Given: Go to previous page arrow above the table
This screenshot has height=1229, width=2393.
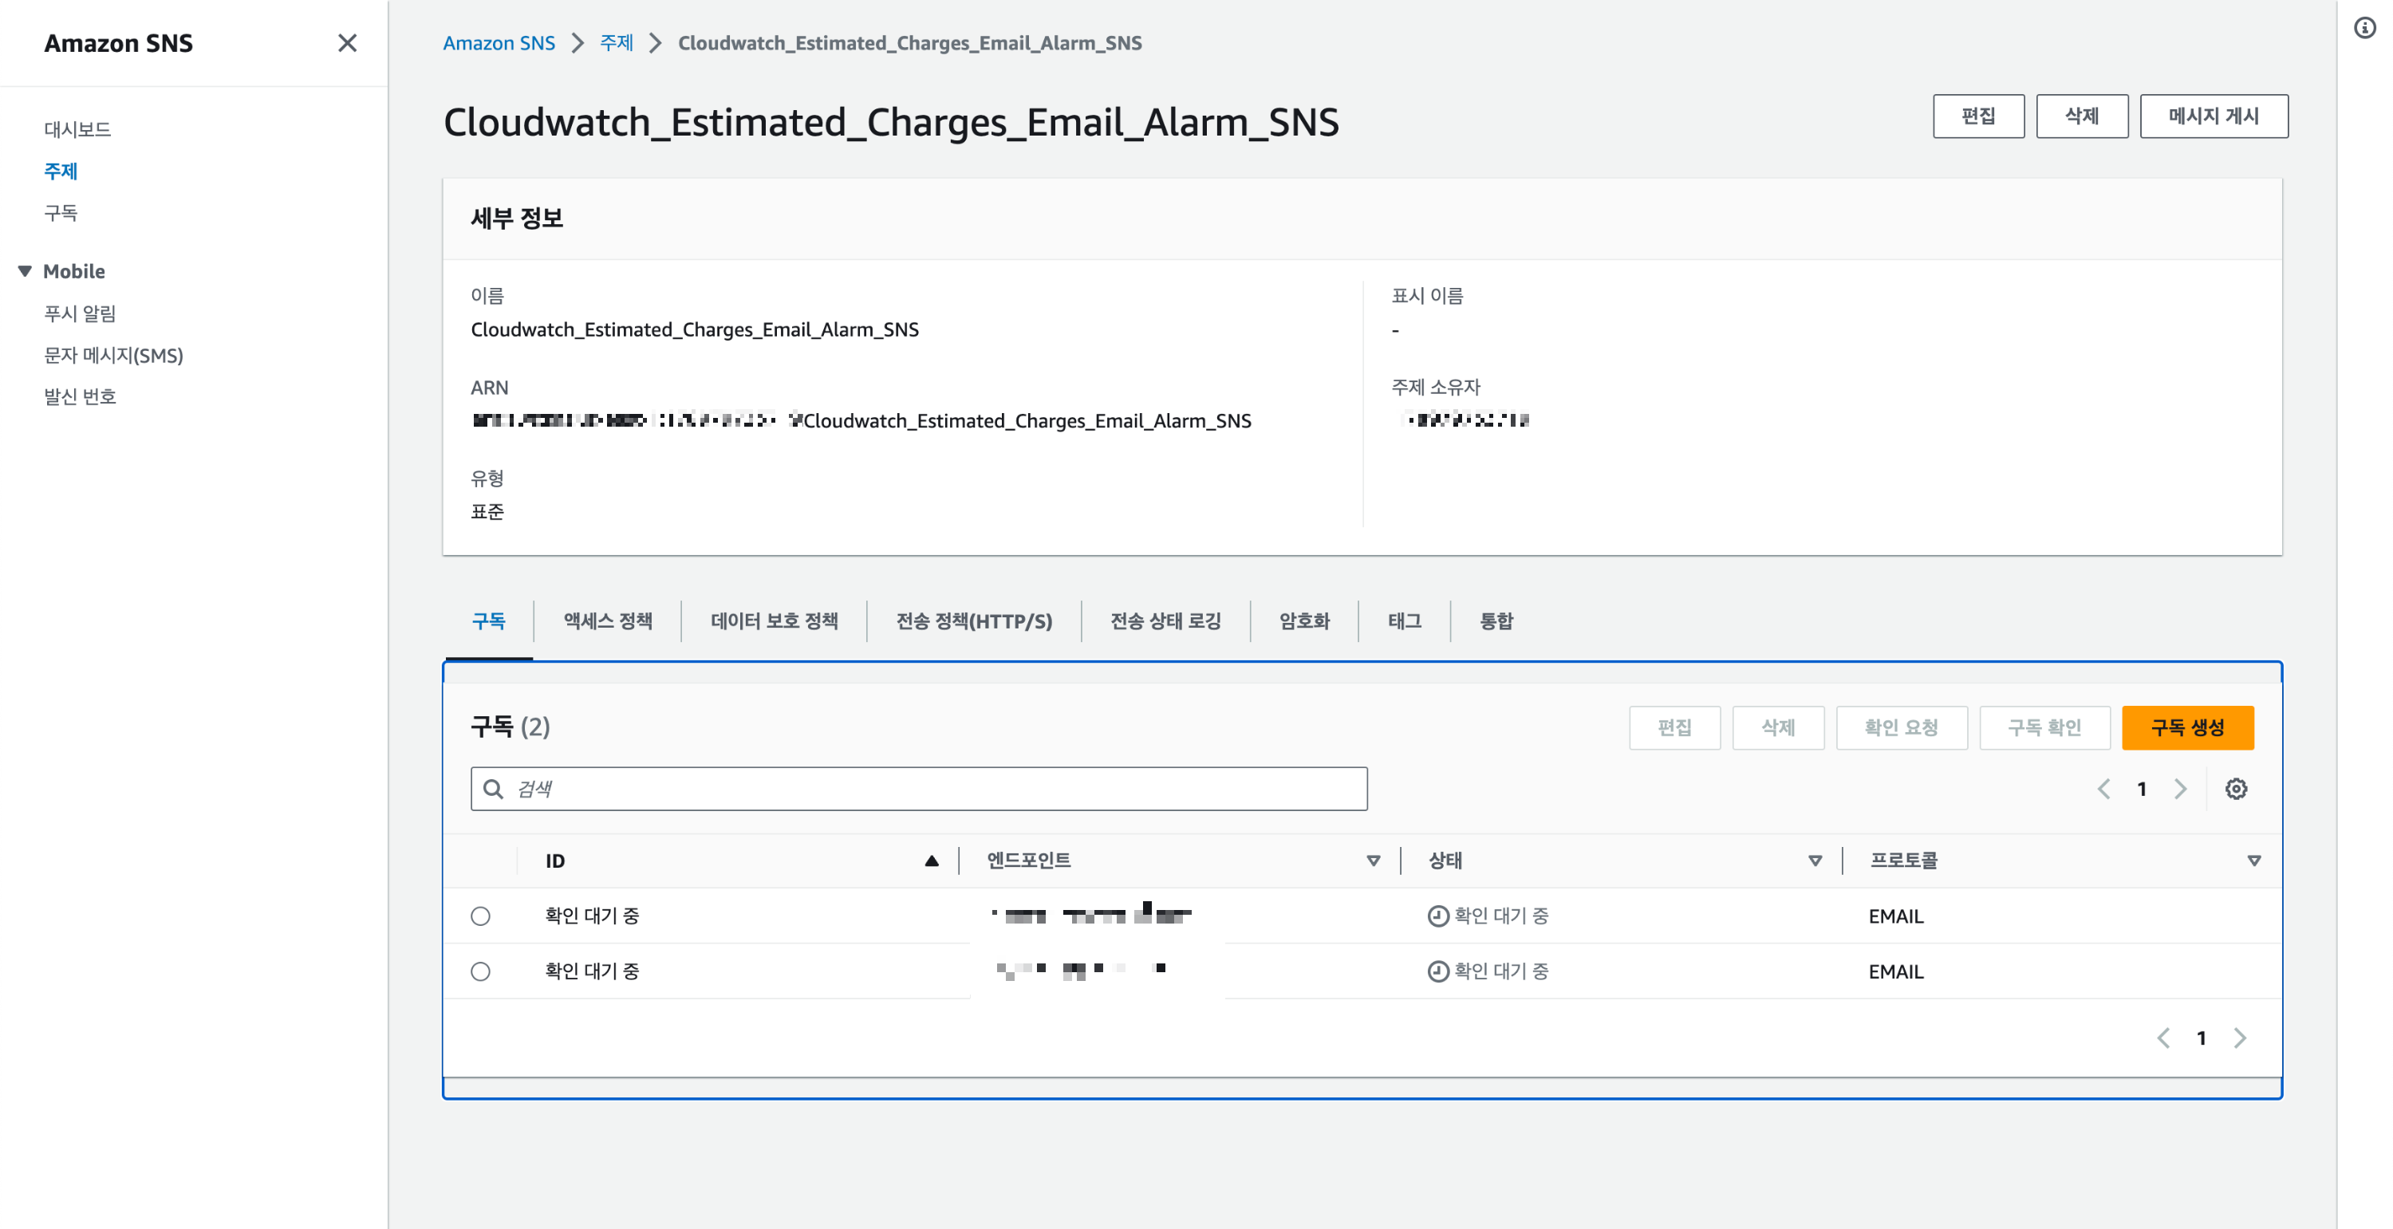Looking at the screenshot, I should click(2104, 789).
